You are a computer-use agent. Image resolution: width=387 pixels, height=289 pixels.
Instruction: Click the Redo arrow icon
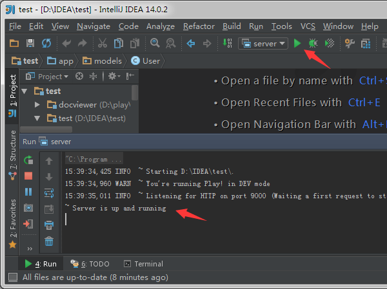tap(82, 44)
